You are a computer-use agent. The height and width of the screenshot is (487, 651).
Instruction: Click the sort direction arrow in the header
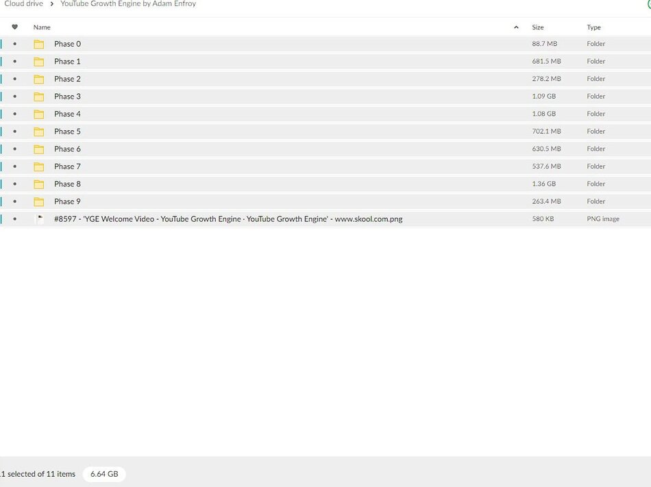pyautogui.click(x=516, y=27)
